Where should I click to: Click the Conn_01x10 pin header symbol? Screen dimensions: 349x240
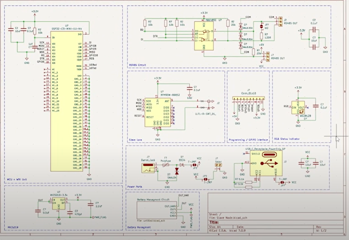[248, 99]
